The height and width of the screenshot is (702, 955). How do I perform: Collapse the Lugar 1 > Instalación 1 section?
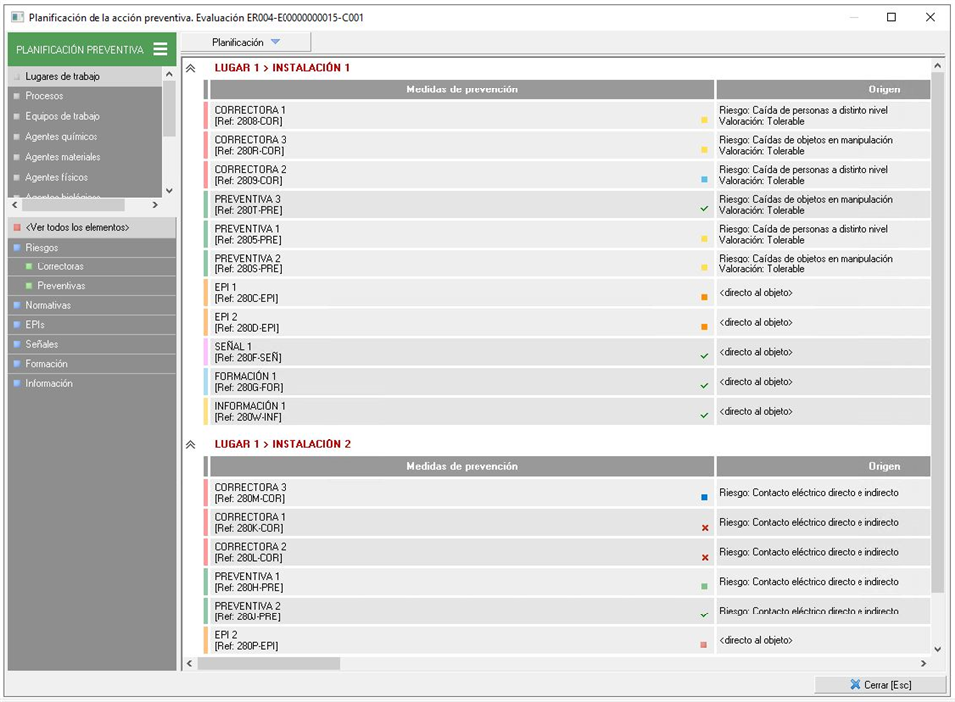point(190,69)
